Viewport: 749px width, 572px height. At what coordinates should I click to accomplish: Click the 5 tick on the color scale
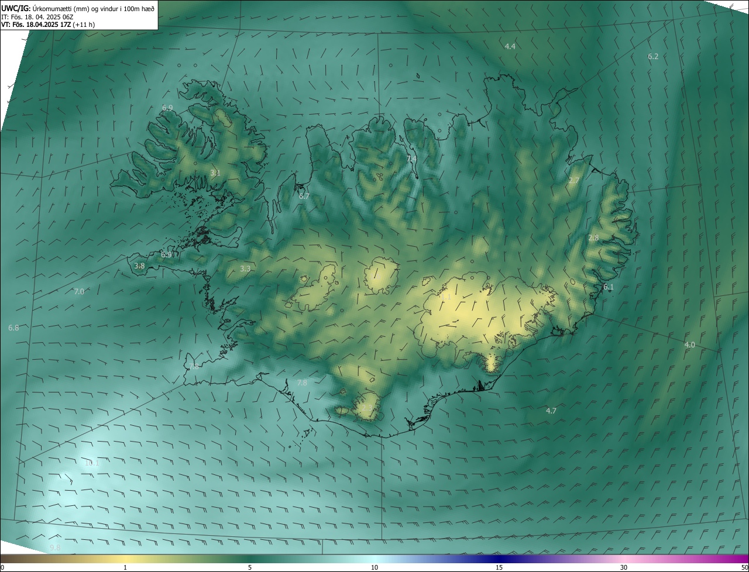250,567
